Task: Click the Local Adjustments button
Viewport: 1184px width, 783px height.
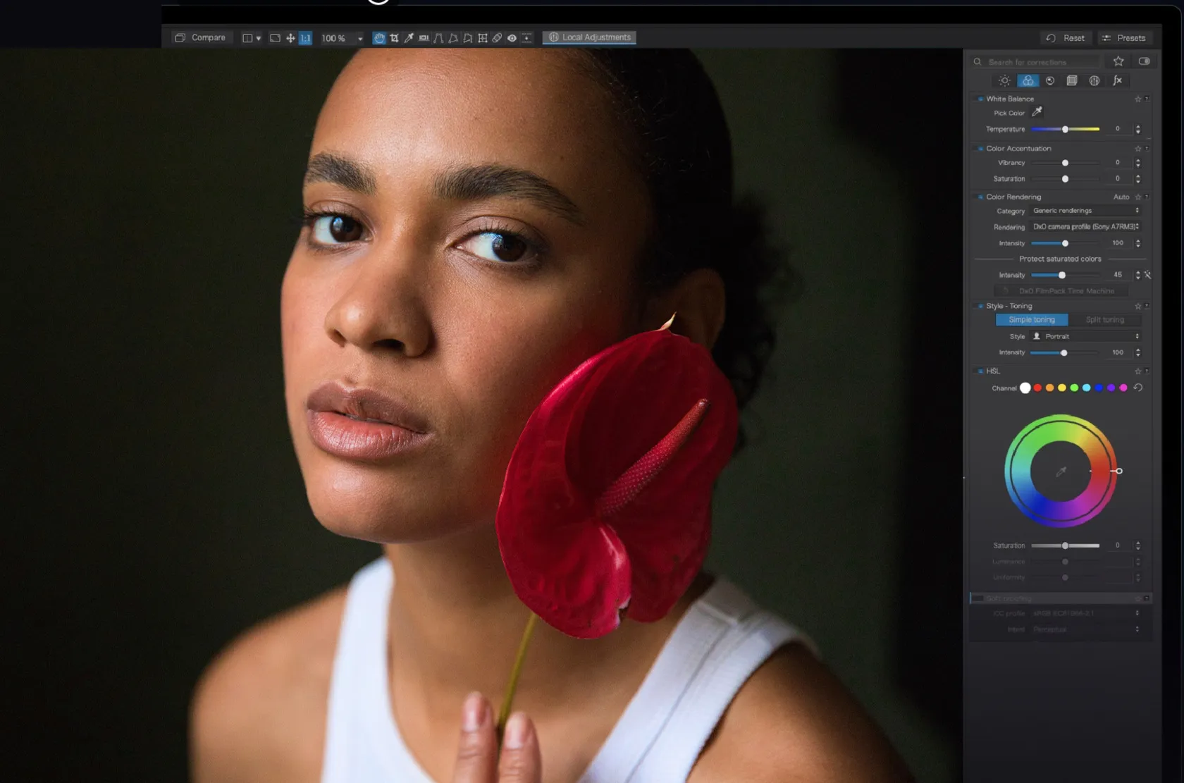Action: pos(589,37)
